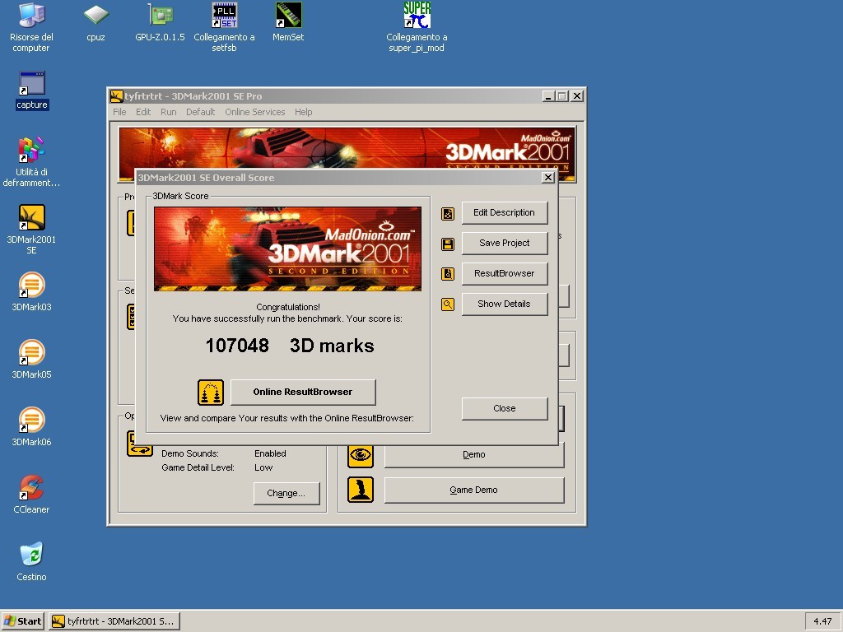Click the Game Demo joystick icon
Screen dimensions: 843x632
coord(361,490)
